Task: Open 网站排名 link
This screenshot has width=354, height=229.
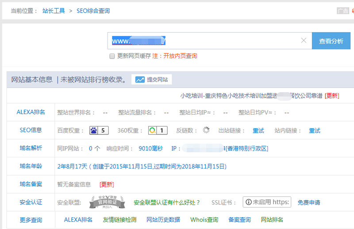Action: pos(272,220)
